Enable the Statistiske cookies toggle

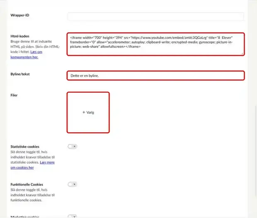click(x=72, y=146)
